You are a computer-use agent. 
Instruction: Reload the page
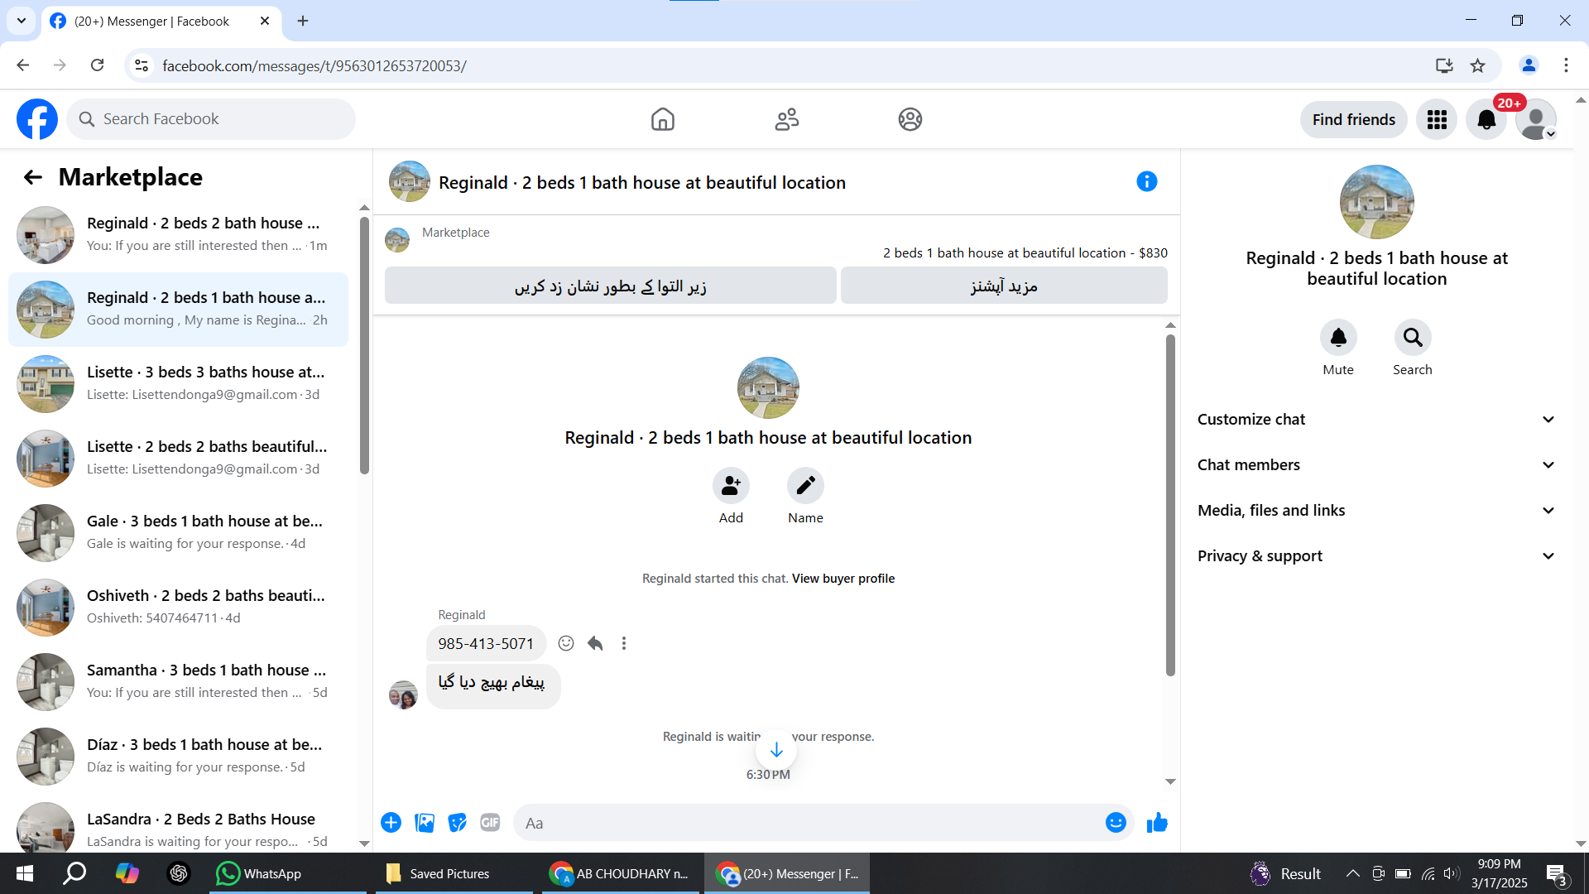pyautogui.click(x=98, y=65)
